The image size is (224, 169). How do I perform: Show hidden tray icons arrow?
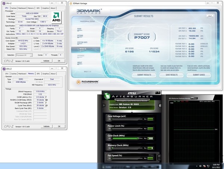coord(197,166)
